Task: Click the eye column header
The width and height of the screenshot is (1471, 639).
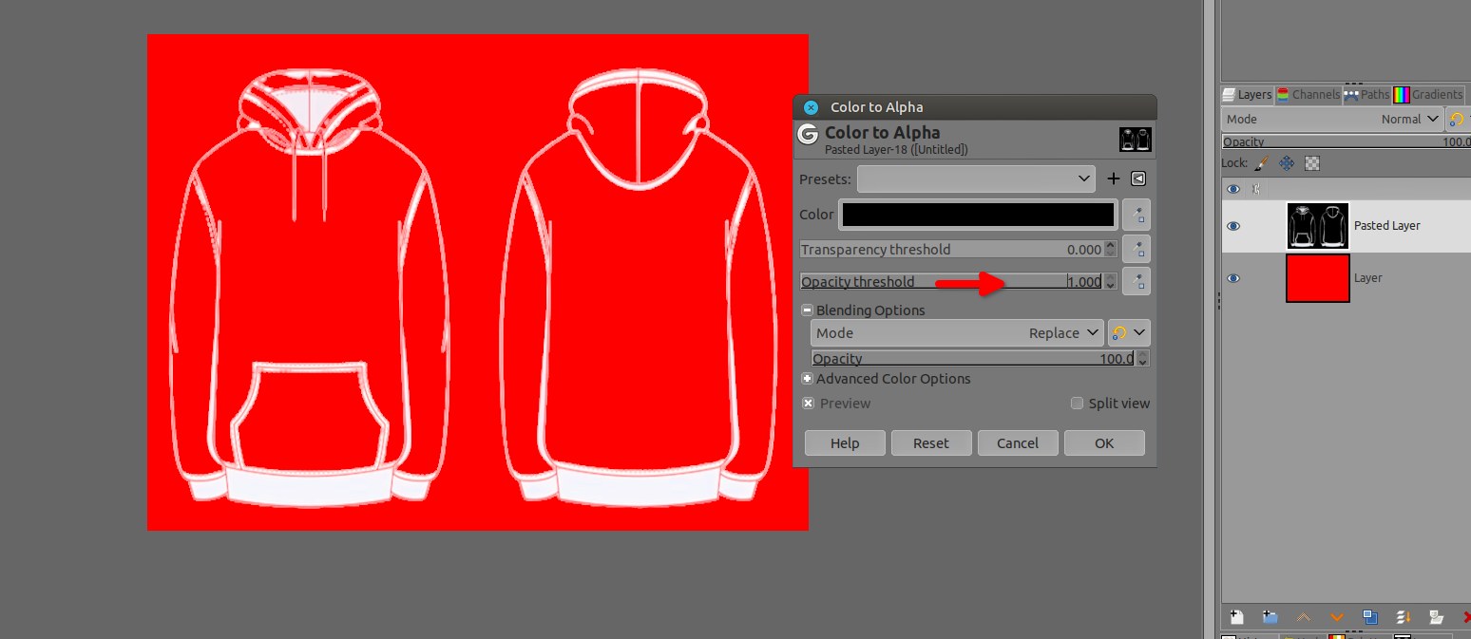Action: (1233, 189)
